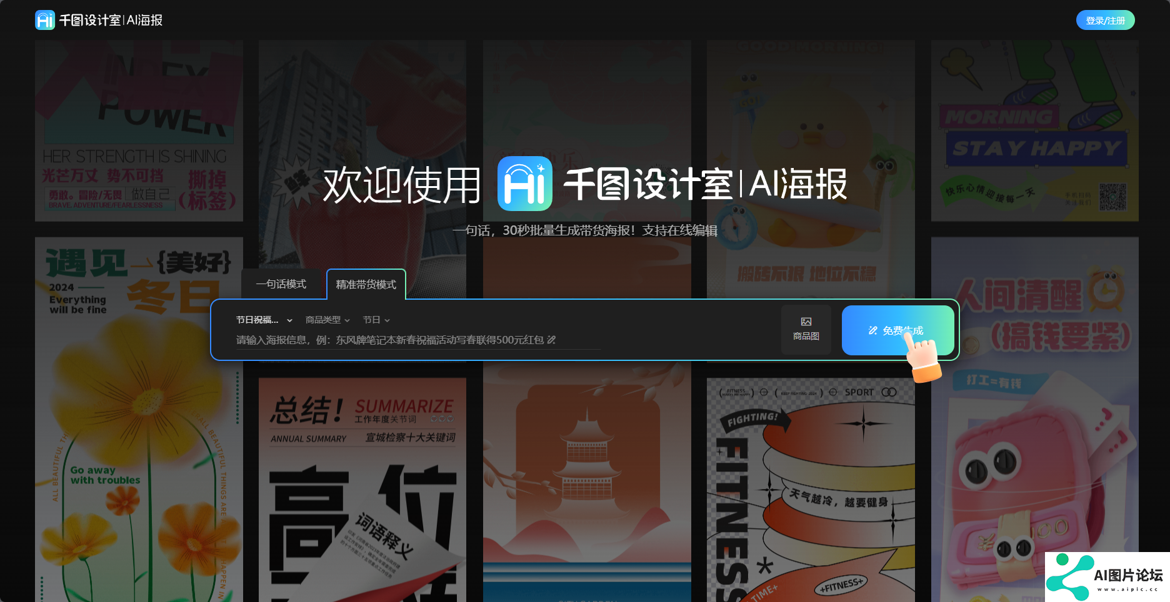Viewport: 1170px width, 602px height.
Task: Open the 节日祝福 dropdown
Action: [x=264, y=320]
